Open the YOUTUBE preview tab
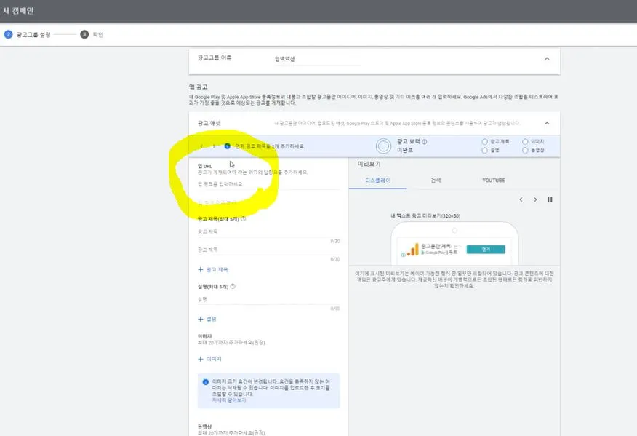 pyautogui.click(x=493, y=181)
